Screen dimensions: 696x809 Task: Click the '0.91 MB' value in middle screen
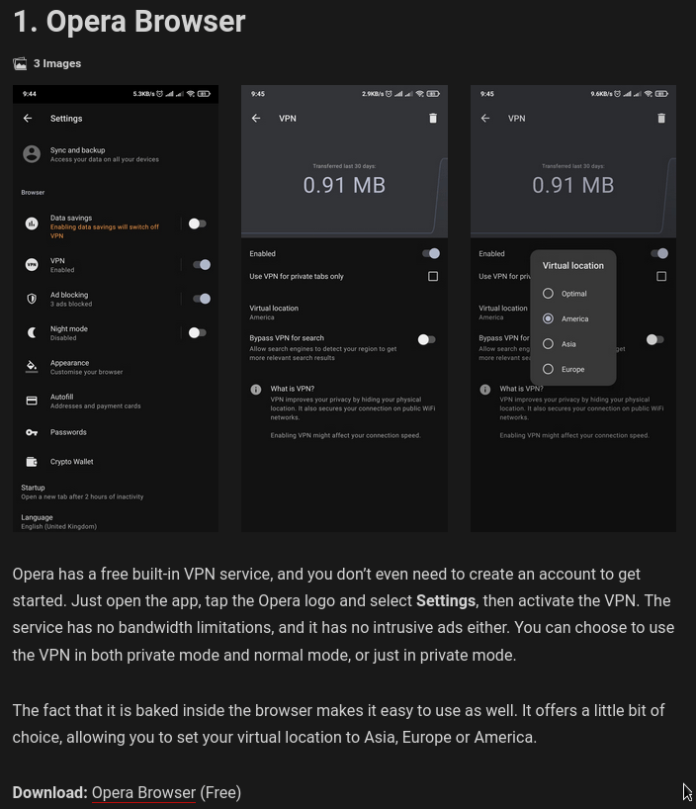(x=344, y=185)
